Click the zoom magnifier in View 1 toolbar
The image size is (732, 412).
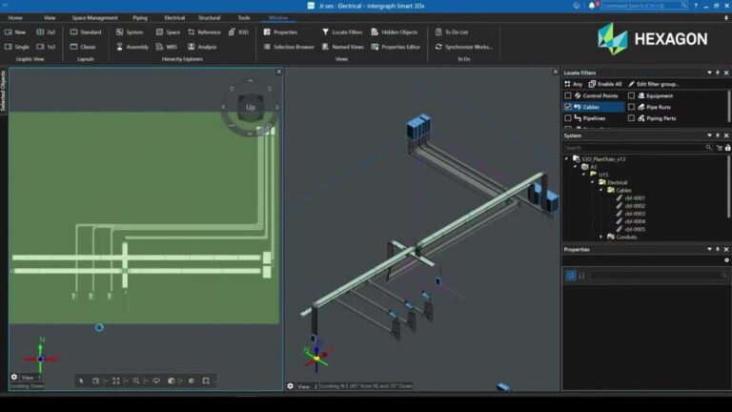(136, 381)
